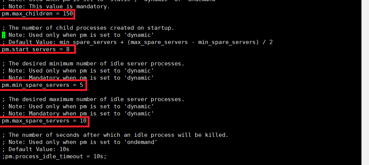The width and height of the screenshot is (369, 165).
Task: Click 'desired maximum number of idle server' comment
Action: [x=93, y=100]
